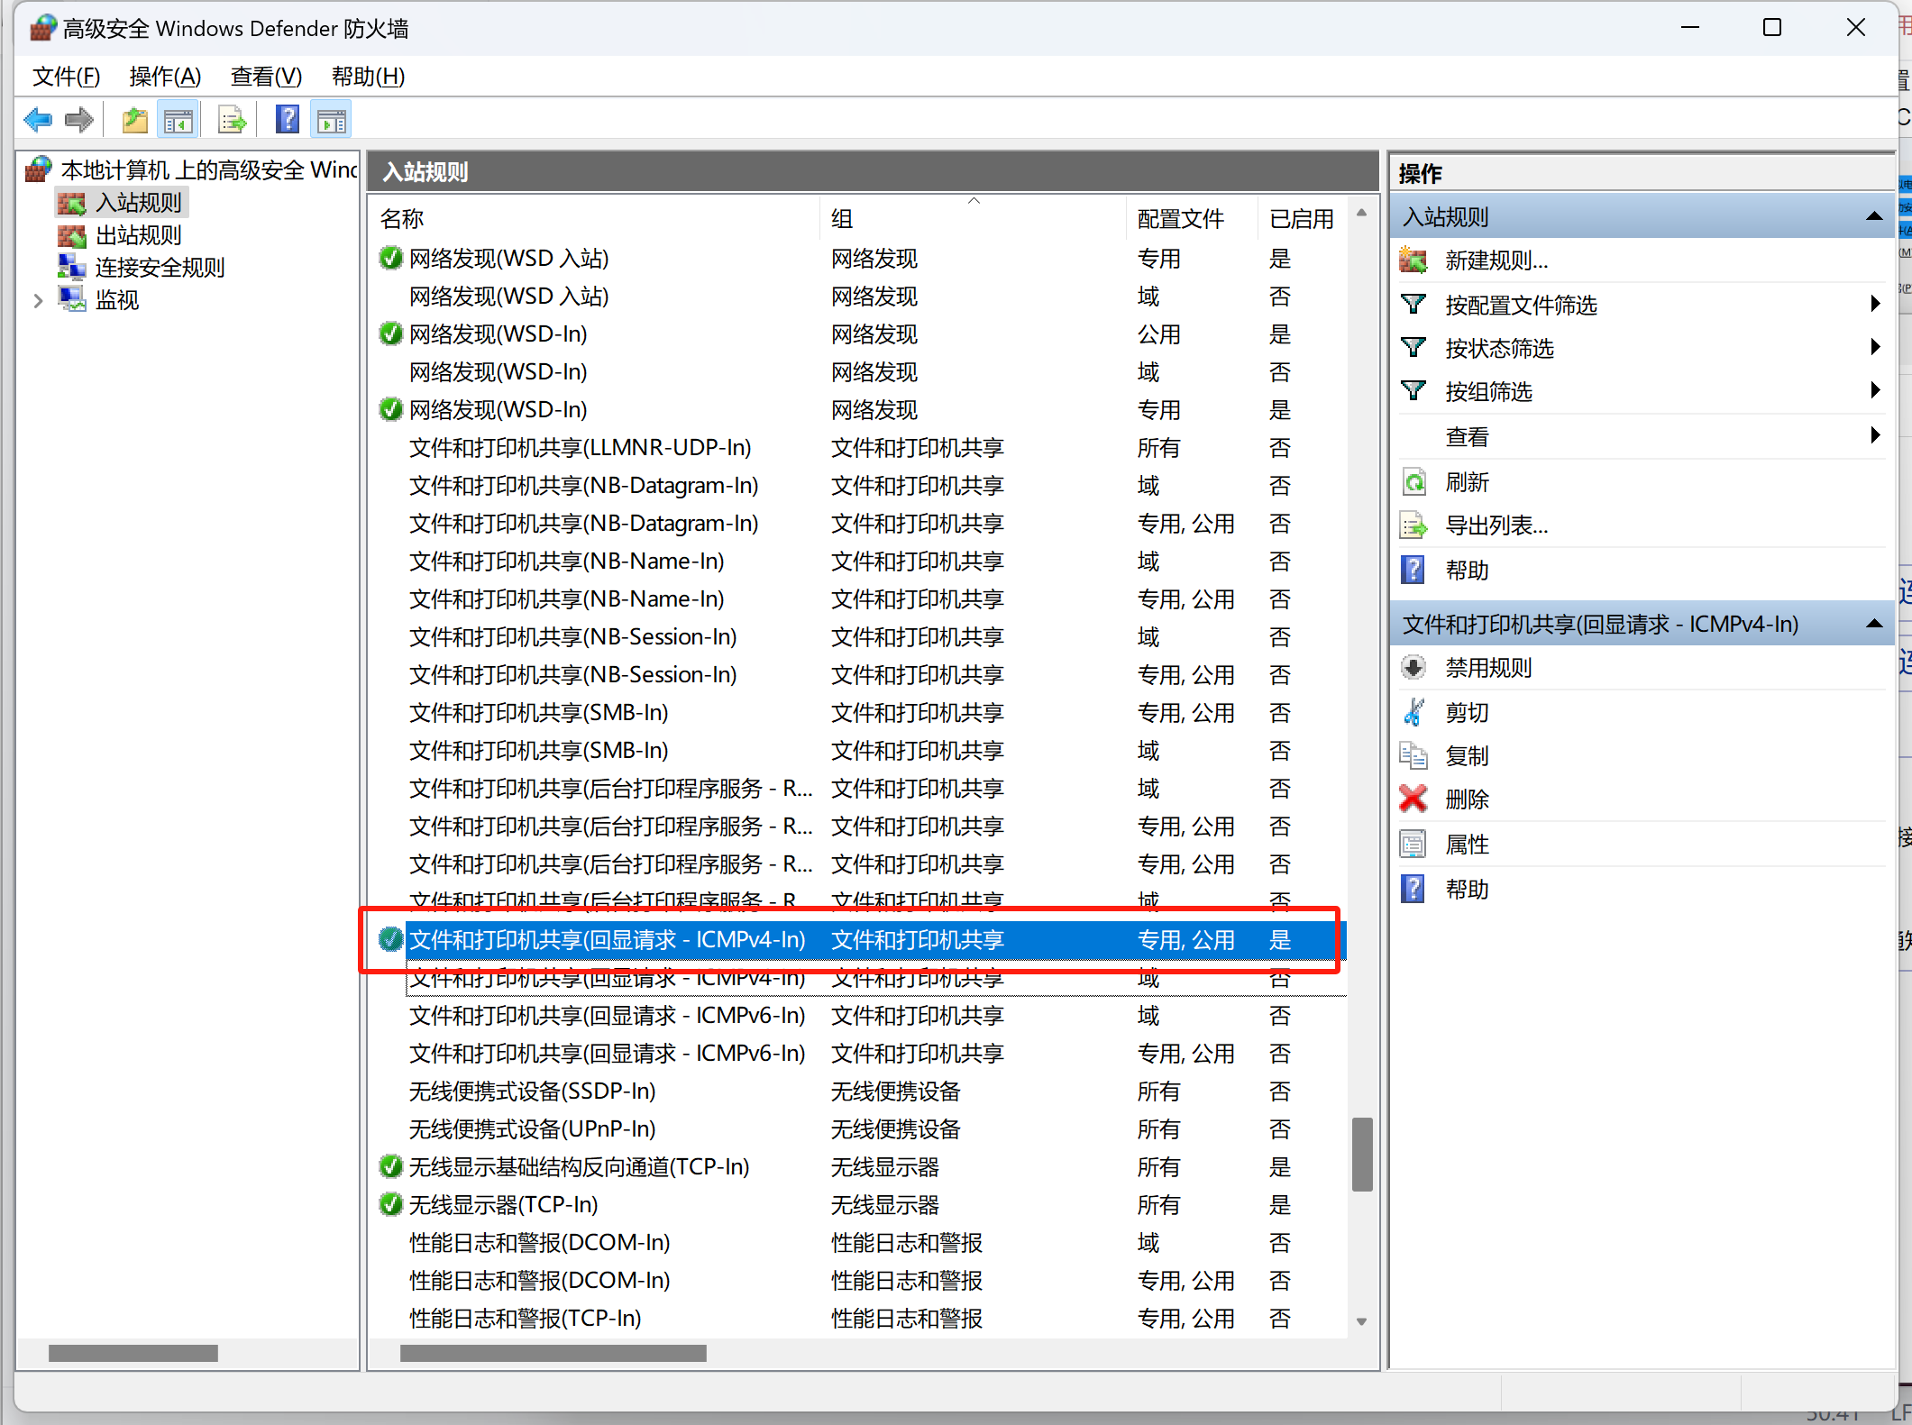This screenshot has height=1425, width=1912.
Task: Open the 文件(F) menu
Action: click(67, 77)
